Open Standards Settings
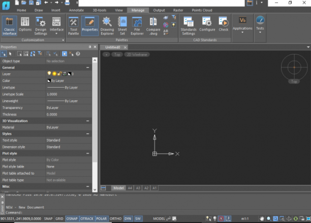311x223 pixels. coord(189,26)
